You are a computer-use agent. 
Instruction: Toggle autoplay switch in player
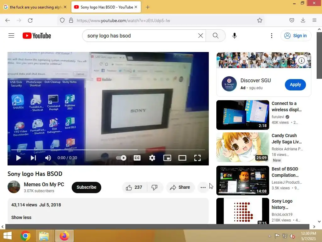(x=121, y=158)
